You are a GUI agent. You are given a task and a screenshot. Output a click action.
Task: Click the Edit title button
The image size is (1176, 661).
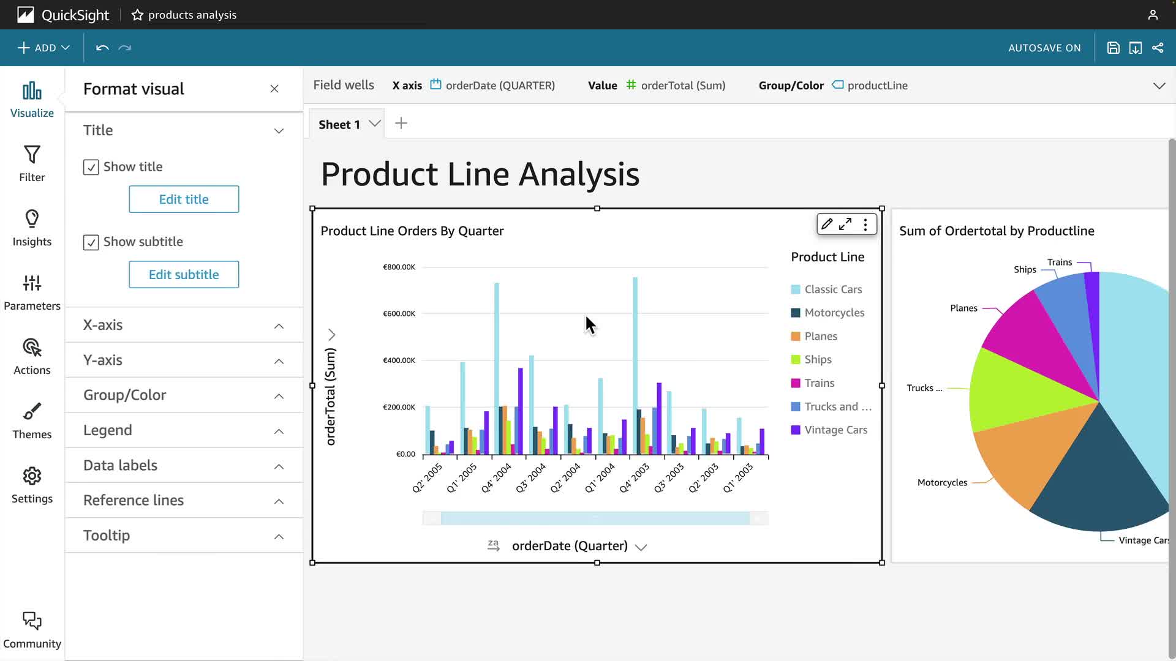184,200
